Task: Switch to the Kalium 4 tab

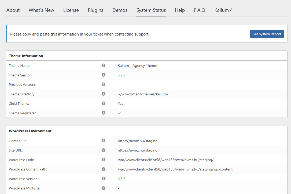Action: [x=223, y=10]
